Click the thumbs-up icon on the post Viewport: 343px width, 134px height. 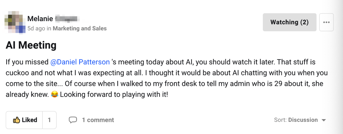pos(16,120)
